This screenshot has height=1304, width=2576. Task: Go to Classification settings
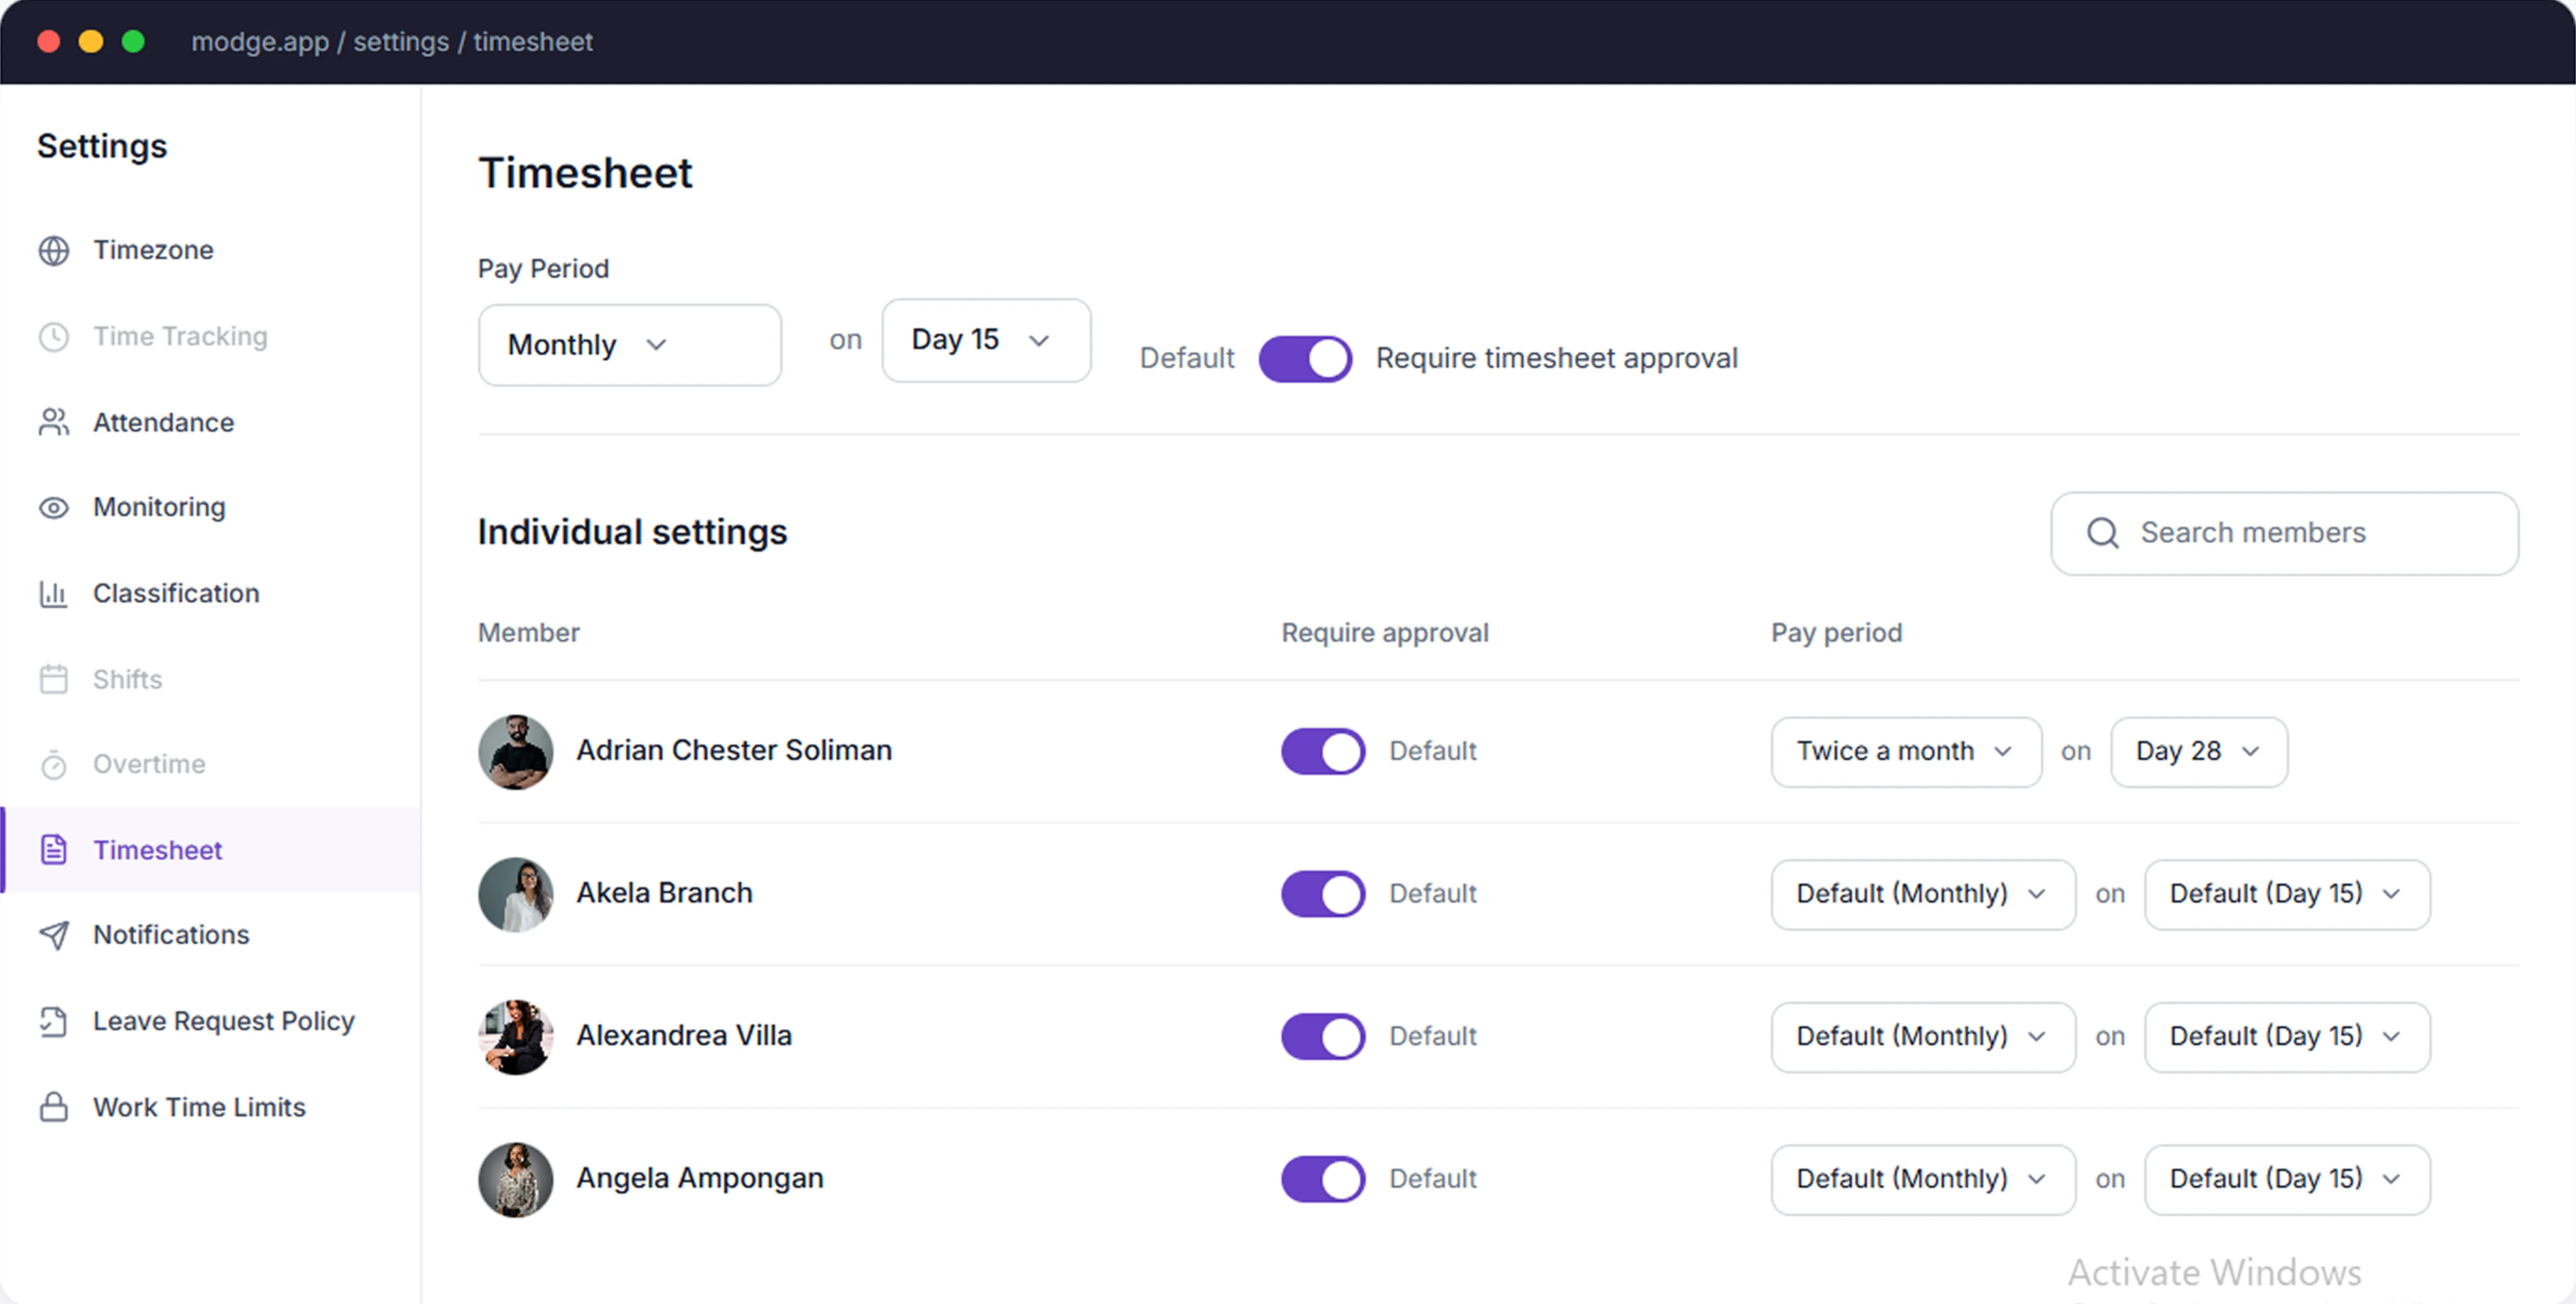coord(210,593)
